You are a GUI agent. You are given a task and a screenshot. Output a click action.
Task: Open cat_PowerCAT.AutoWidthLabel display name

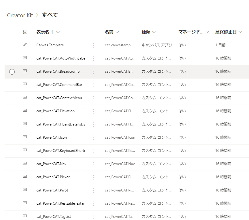tap(61, 58)
